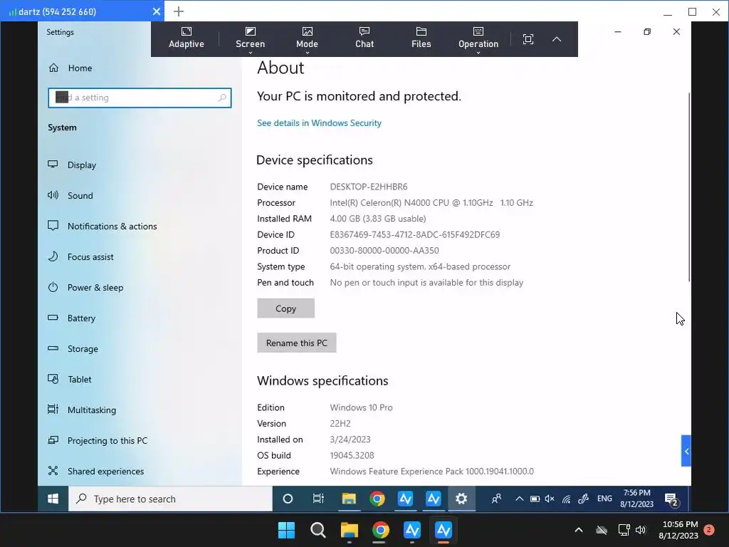Click the search magnifier in settings box
This screenshot has width=729, height=547.
point(222,98)
